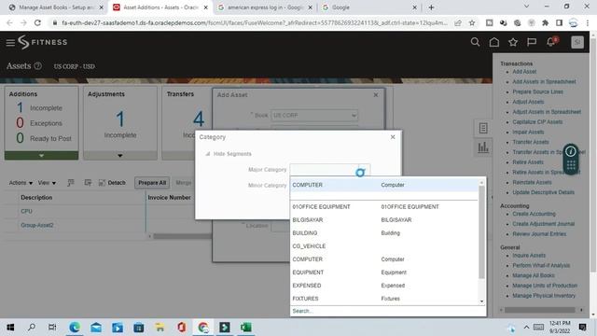Viewport: 597px width, 336px height.
Task: Collapse the Hide Segments expander
Action: tap(207, 154)
